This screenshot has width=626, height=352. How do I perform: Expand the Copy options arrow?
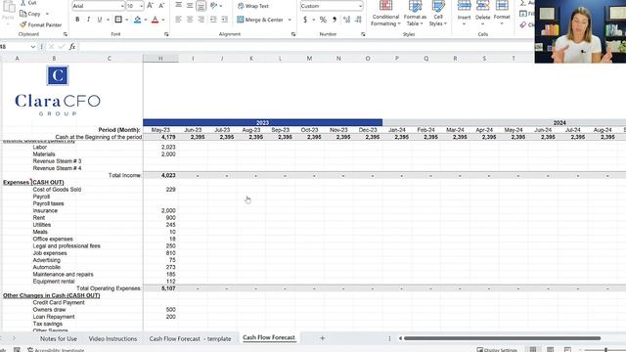[x=47, y=14]
